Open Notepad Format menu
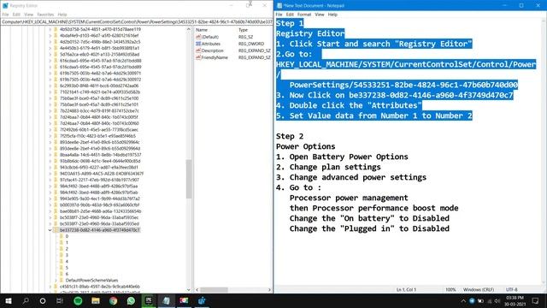Image resolution: width=547 pixels, height=308 pixels. click(x=304, y=15)
